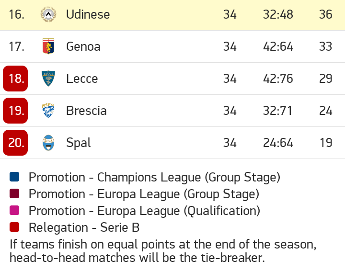Click the Brescia club crest icon
The height and width of the screenshot is (272, 345).
click(x=48, y=111)
